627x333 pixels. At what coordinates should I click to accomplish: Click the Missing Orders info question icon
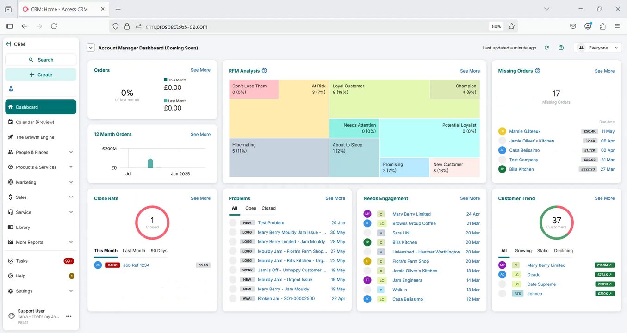537,71
